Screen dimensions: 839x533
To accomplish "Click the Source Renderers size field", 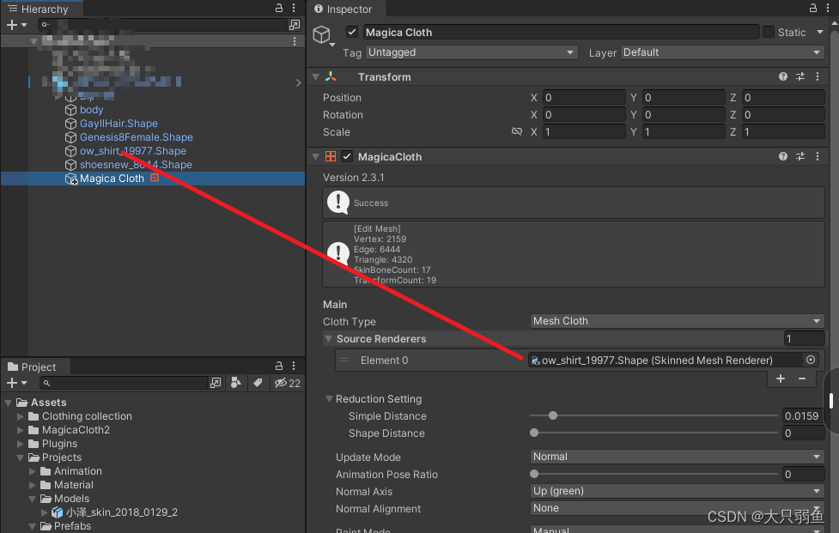I will 804,339.
